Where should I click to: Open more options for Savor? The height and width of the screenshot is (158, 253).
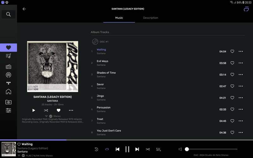(241, 86)
